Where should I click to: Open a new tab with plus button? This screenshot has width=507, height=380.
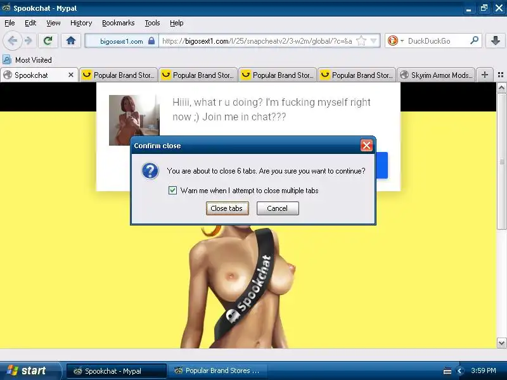[x=484, y=75]
